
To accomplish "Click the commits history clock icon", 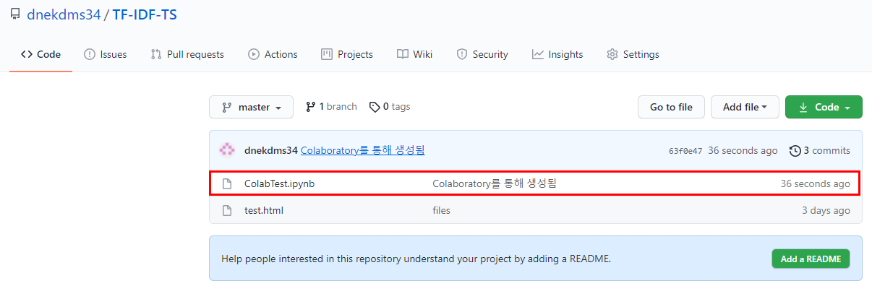I will (795, 151).
